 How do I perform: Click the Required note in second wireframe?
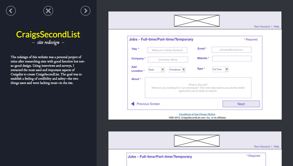tap(253, 156)
